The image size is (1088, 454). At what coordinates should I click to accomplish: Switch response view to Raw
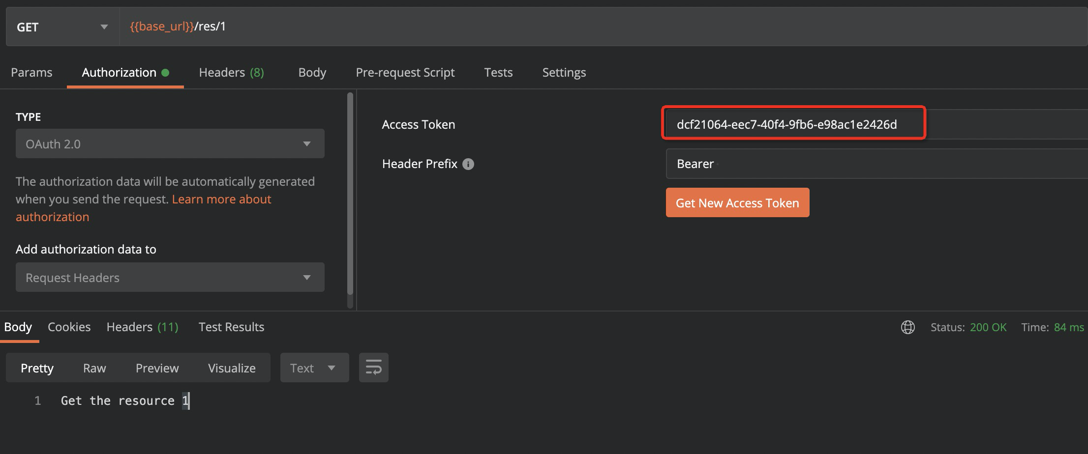(x=94, y=368)
